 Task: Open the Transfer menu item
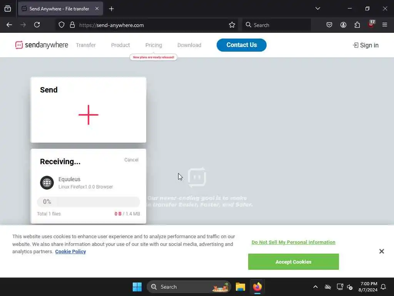tap(86, 45)
